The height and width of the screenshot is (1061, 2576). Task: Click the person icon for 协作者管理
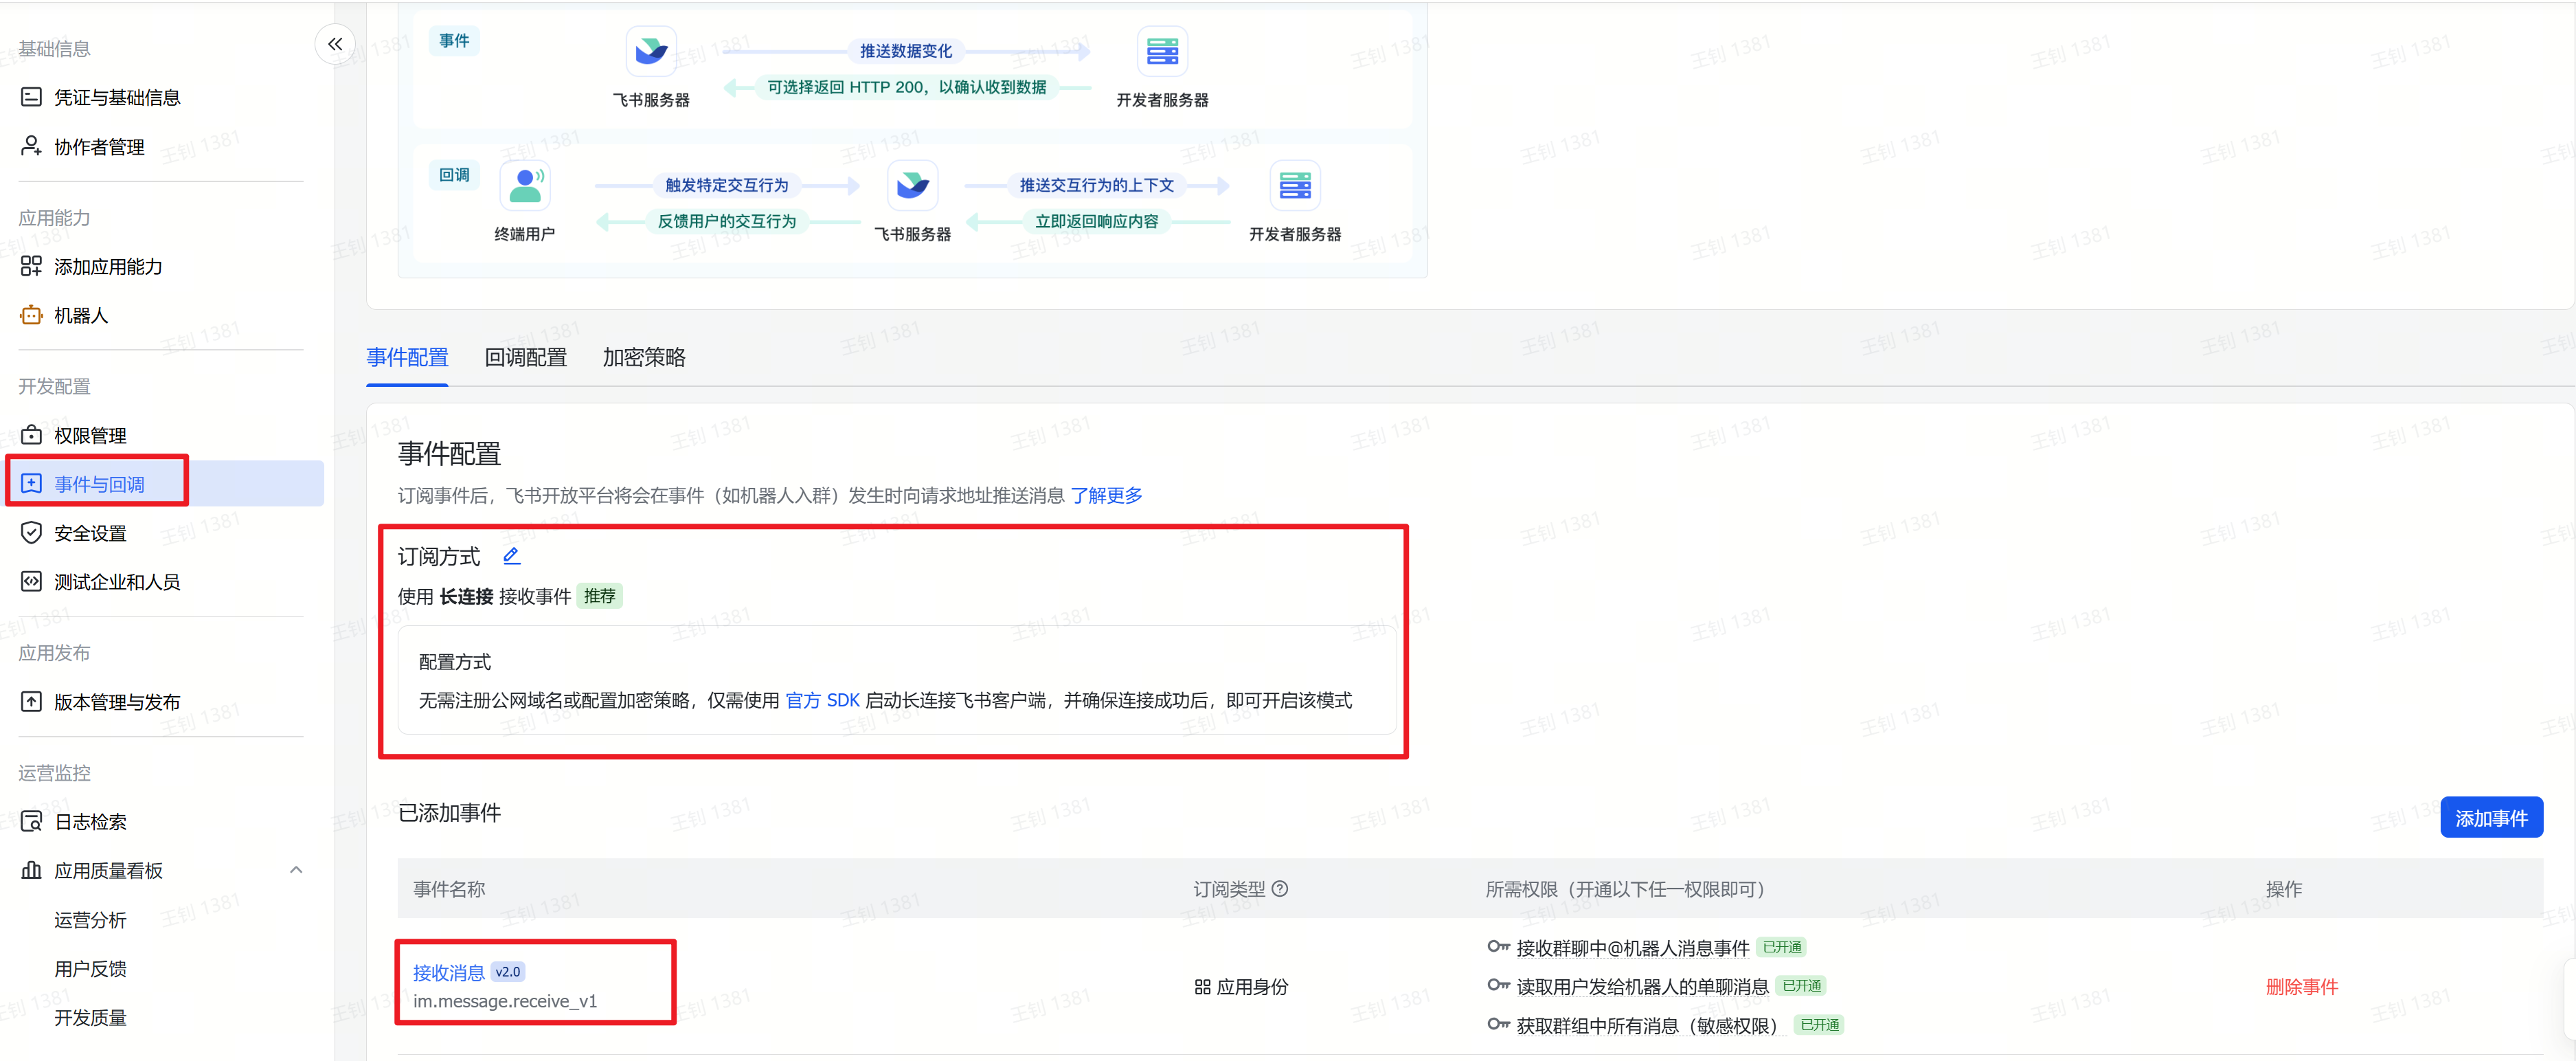pos(31,146)
